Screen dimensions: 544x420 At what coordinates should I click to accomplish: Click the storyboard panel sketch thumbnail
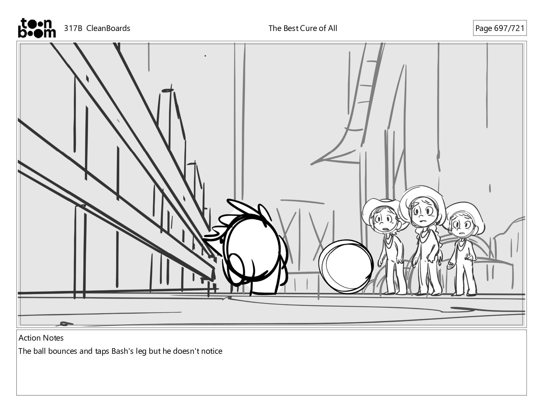271,184
